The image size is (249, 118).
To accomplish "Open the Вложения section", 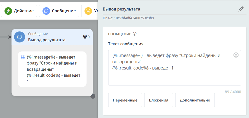I will pyautogui.click(x=158, y=100).
